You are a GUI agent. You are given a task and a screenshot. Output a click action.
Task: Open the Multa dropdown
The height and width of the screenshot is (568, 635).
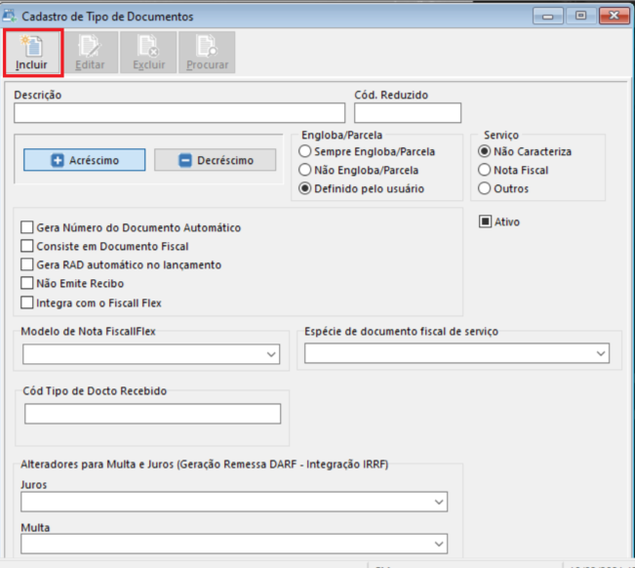pyautogui.click(x=234, y=544)
